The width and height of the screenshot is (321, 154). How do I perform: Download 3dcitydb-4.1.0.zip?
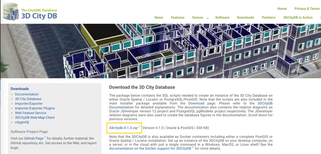(123, 128)
